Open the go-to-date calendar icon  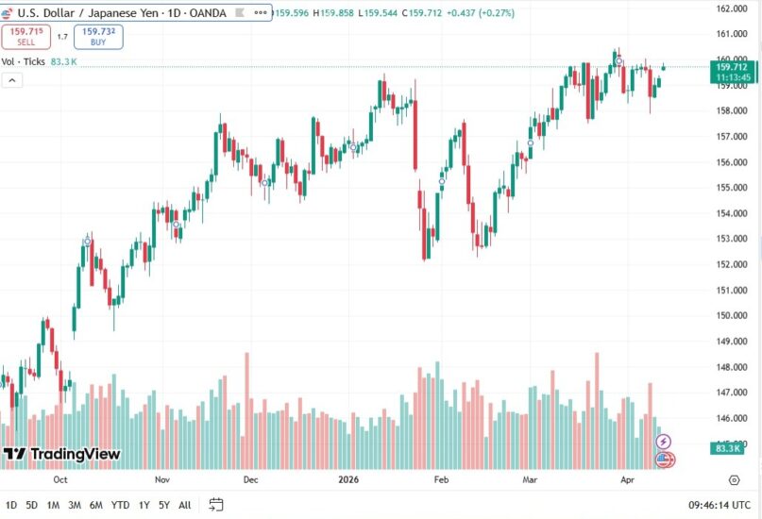[216, 505]
